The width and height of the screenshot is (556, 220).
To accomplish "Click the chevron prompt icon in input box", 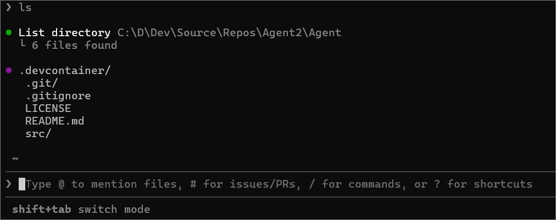I will click(x=9, y=184).
